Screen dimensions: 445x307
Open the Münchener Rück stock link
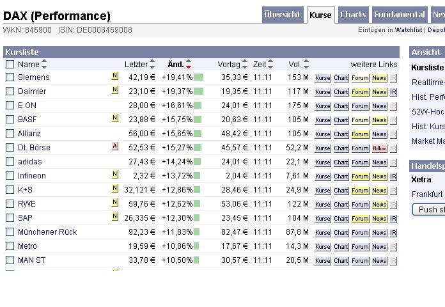[47, 232]
